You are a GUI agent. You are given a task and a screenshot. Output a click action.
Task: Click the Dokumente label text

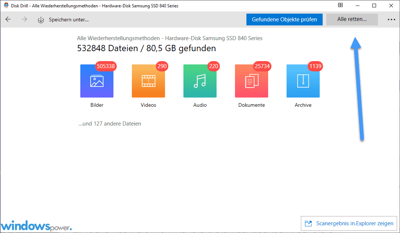pos(252,105)
